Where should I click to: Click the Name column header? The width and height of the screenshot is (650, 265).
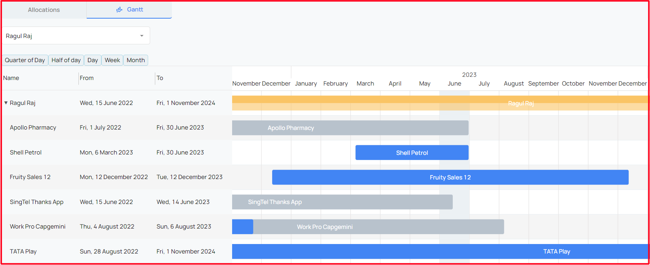tap(11, 78)
